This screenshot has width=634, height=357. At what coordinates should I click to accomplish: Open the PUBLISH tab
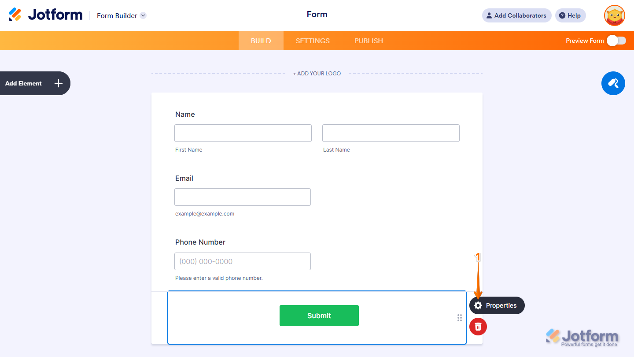click(x=369, y=40)
